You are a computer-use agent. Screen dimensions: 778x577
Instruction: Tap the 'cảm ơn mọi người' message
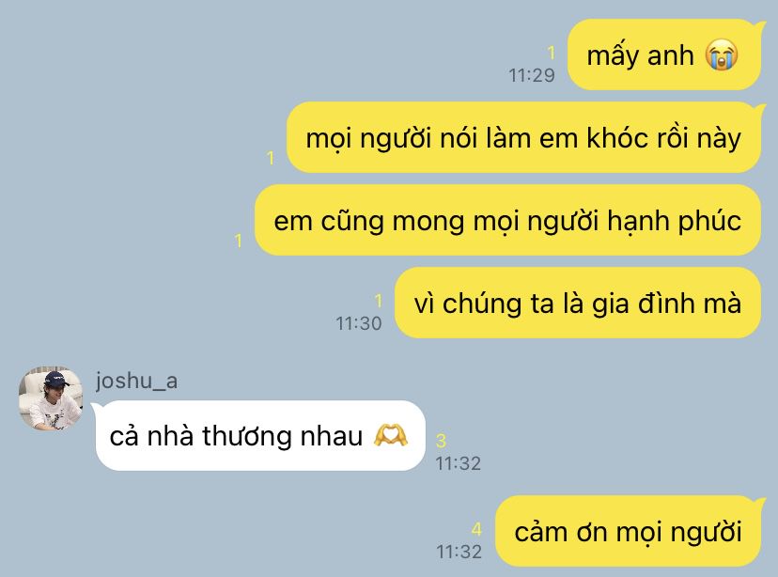629,531
